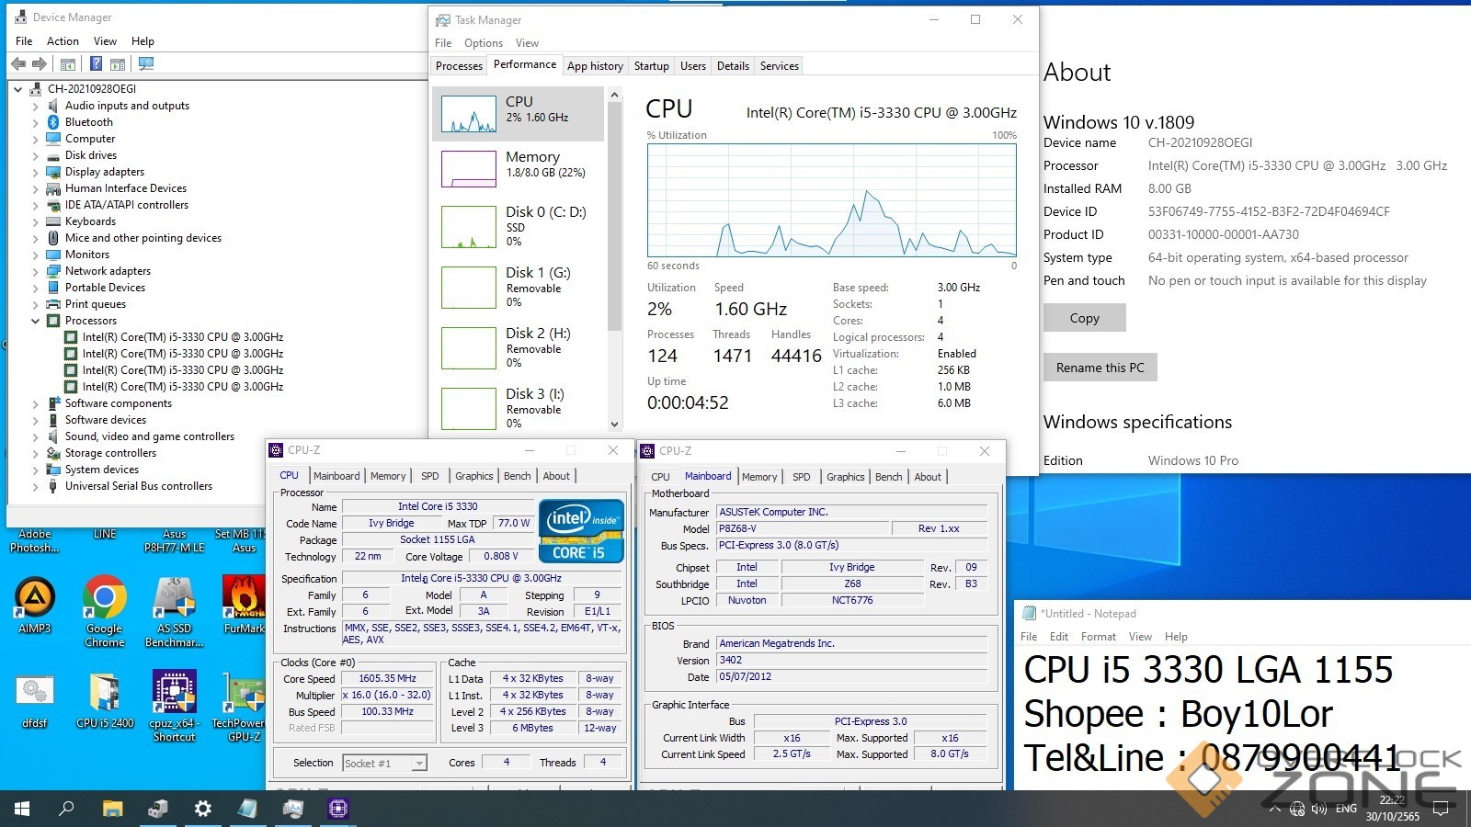
Task: Click the Device Manager Help toolbar icon
Action: [x=96, y=63]
